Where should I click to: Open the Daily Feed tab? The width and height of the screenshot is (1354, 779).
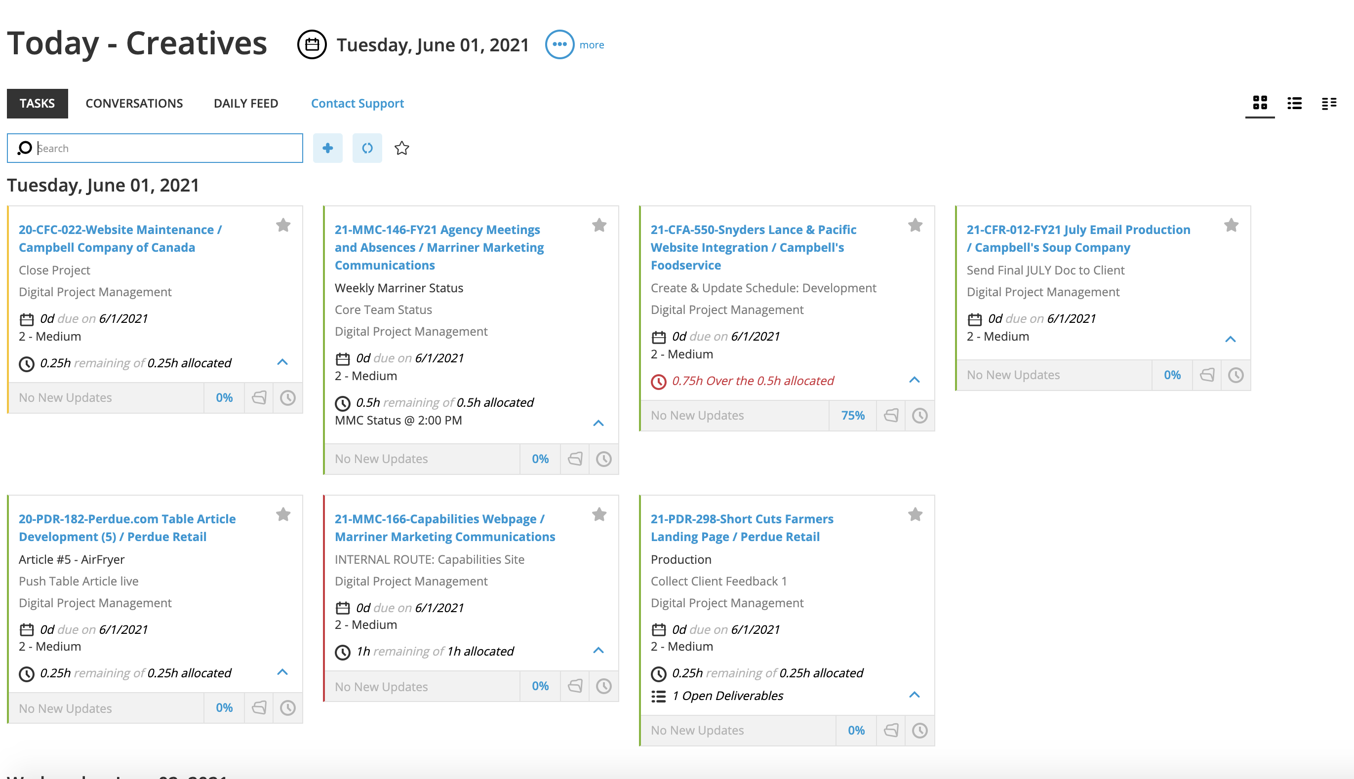pyautogui.click(x=245, y=103)
